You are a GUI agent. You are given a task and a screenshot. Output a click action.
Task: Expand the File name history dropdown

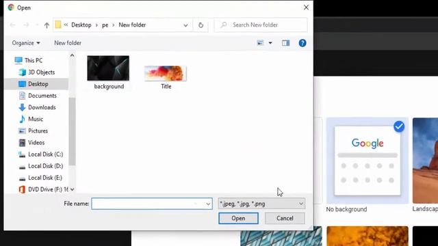(x=208, y=204)
